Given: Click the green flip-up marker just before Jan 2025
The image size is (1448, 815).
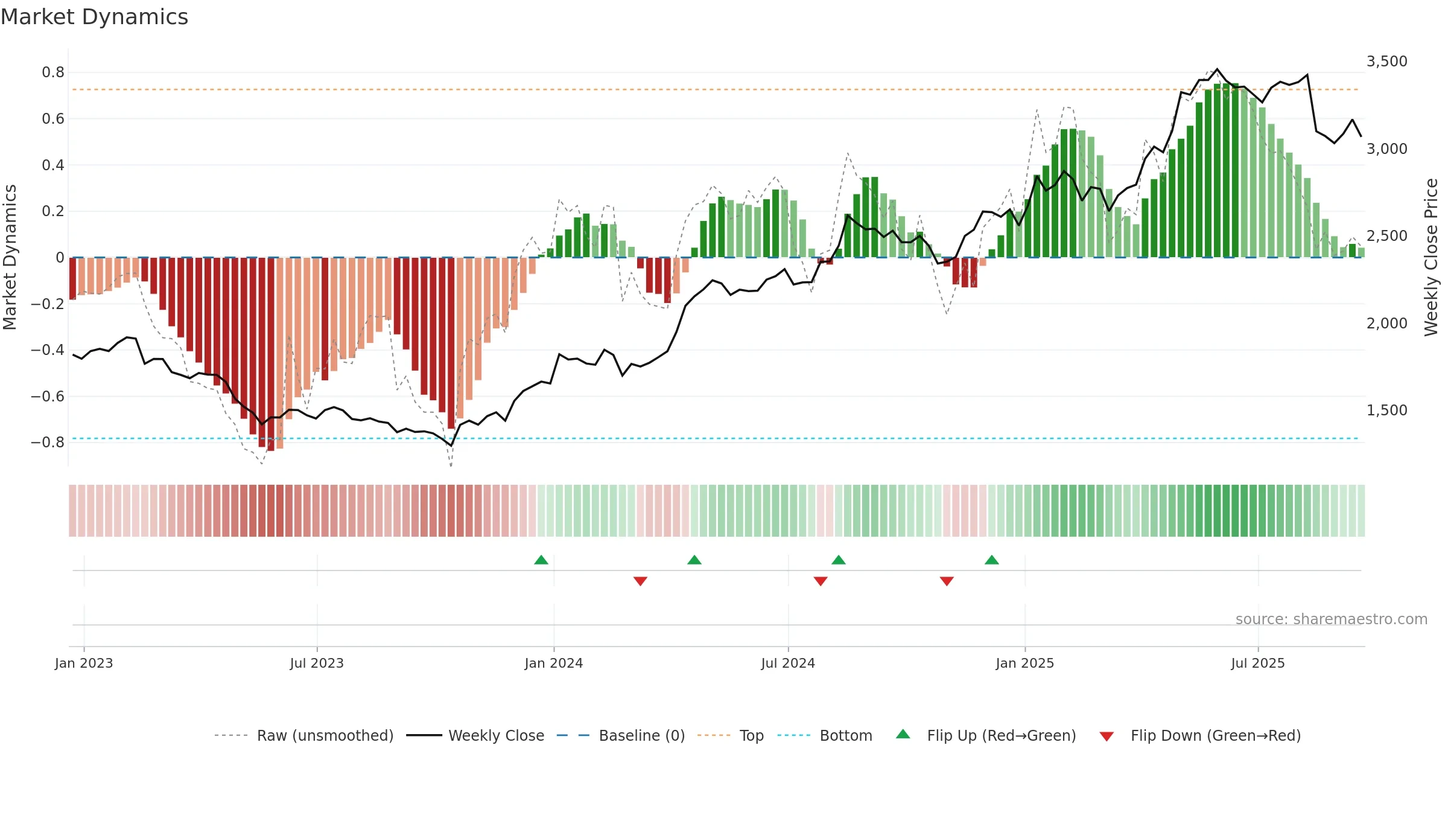Looking at the screenshot, I should coord(992,560).
